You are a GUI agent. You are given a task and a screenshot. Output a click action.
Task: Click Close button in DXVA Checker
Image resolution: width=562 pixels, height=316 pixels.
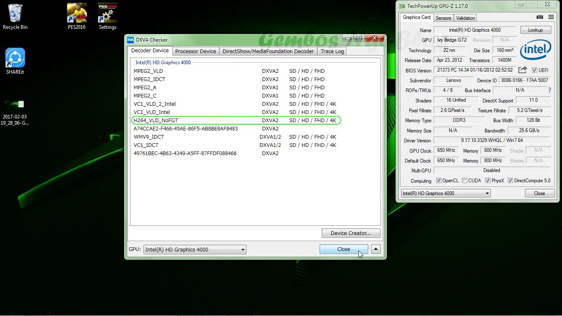[x=344, y=249]
